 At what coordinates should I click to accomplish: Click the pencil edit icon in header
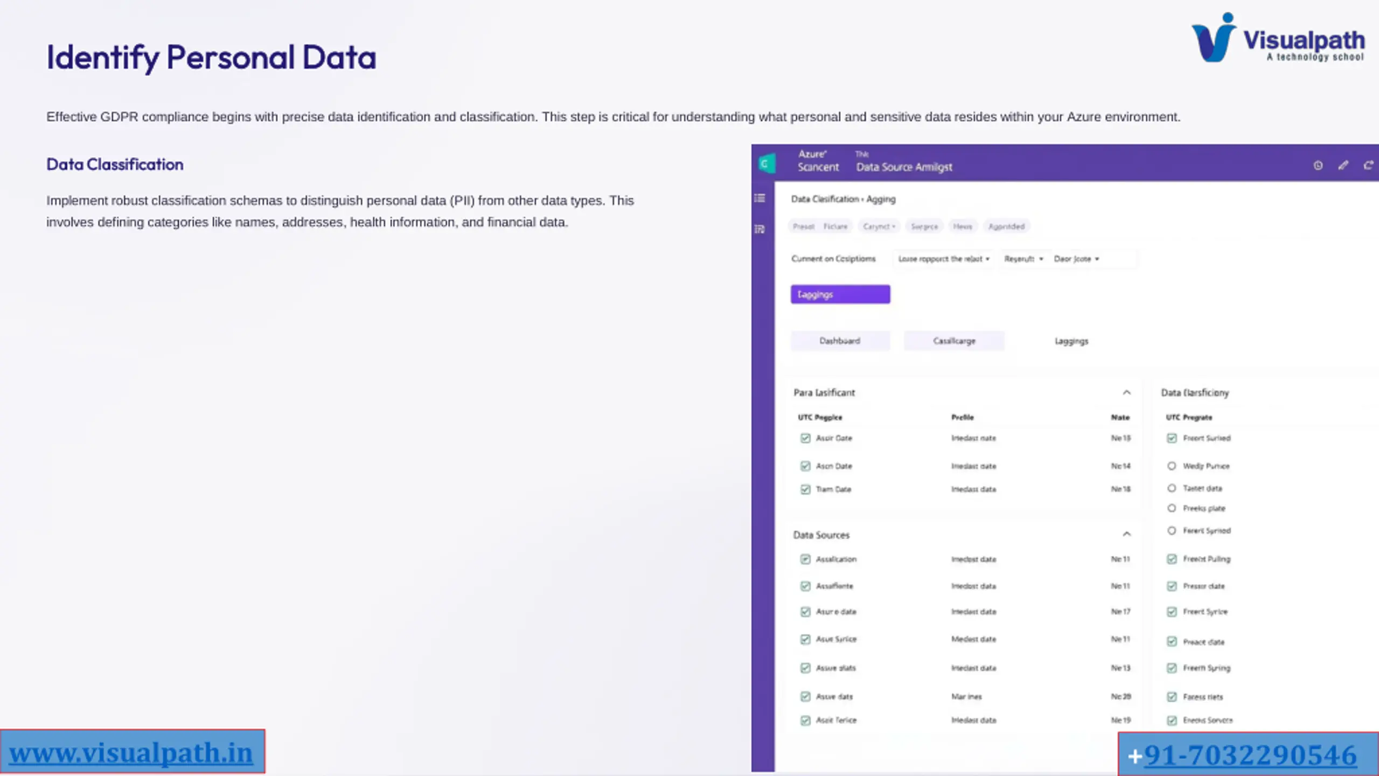coord(1343,165)
